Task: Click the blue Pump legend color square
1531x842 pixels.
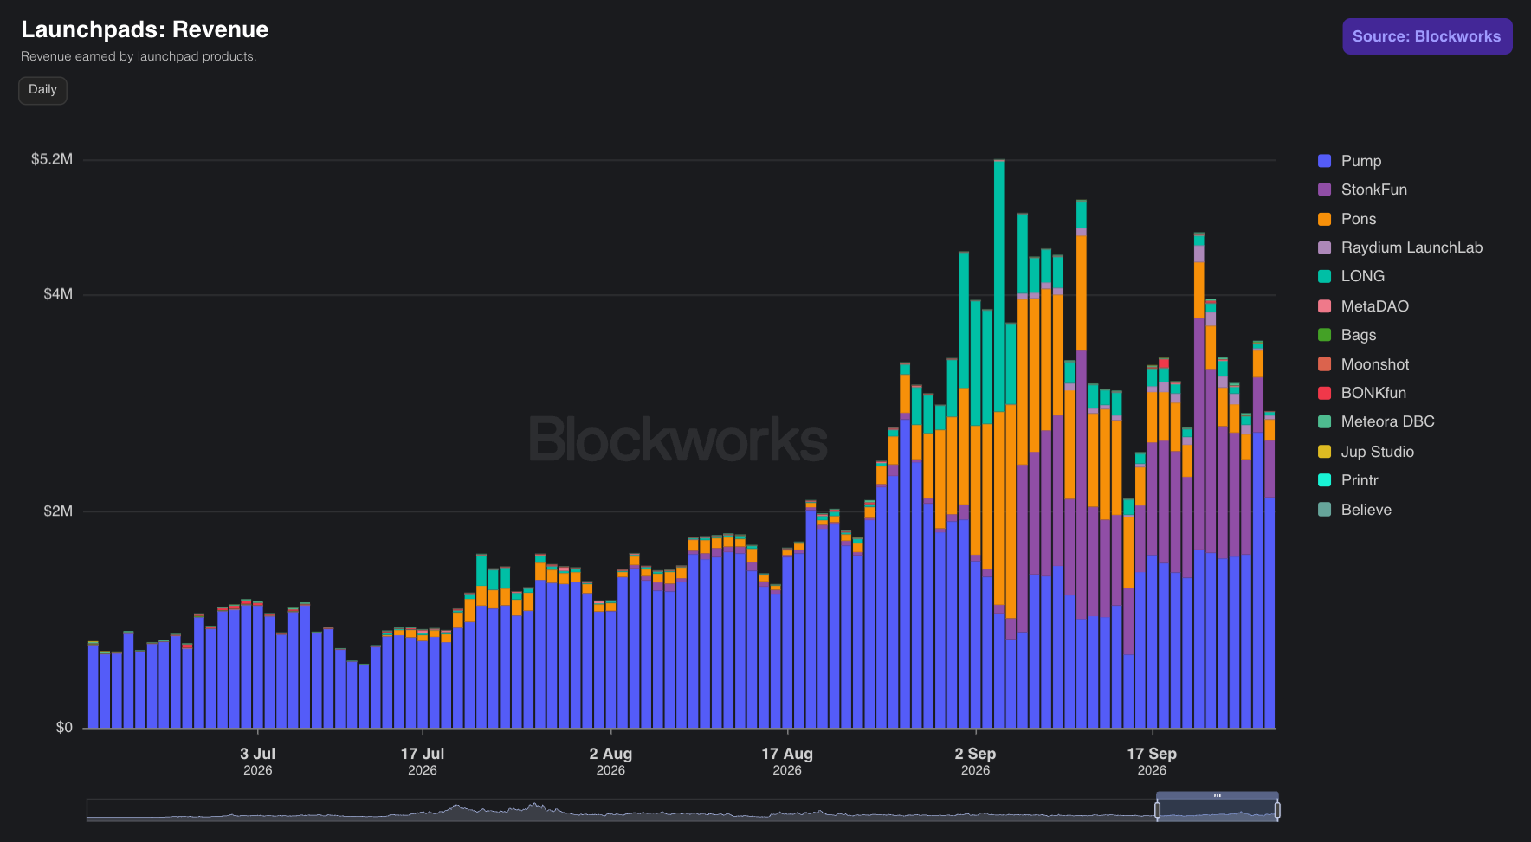Action: (x=1324, y=161)
